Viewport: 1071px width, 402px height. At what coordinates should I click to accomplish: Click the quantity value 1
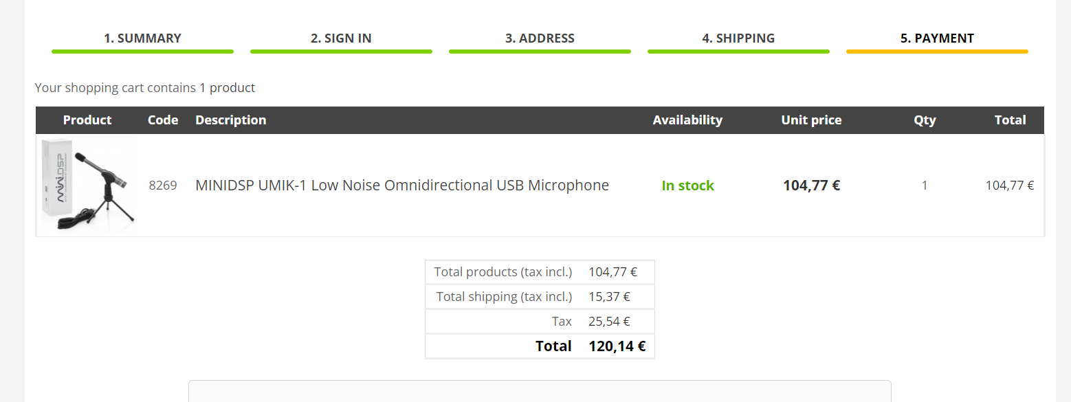point(925,186)
